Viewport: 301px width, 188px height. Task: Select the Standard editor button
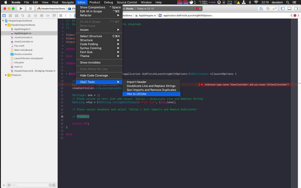[x=261, y=9]
